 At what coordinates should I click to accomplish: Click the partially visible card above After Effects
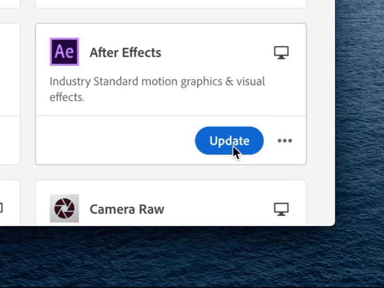click(171, 3)
